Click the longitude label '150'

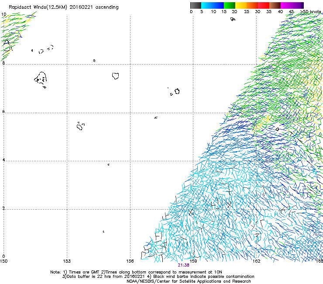[3, 261]
